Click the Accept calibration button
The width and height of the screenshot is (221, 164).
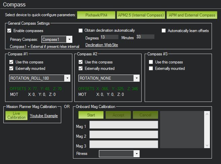[118, 115]
